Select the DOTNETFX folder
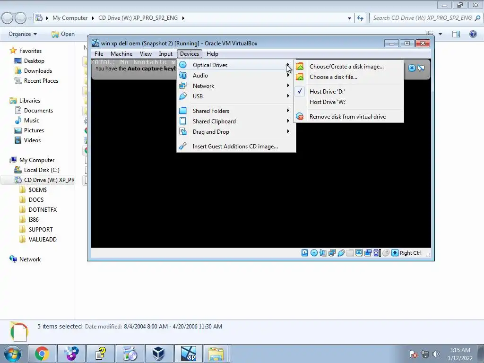The height and width of the screenshot is (363, 484). click(43, 209)
